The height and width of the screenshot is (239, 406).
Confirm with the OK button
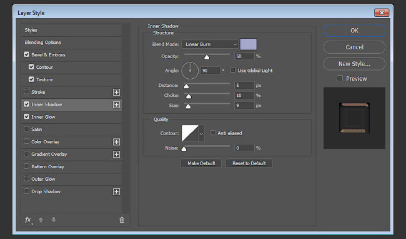pyautogui.click(x=354, y=31)
